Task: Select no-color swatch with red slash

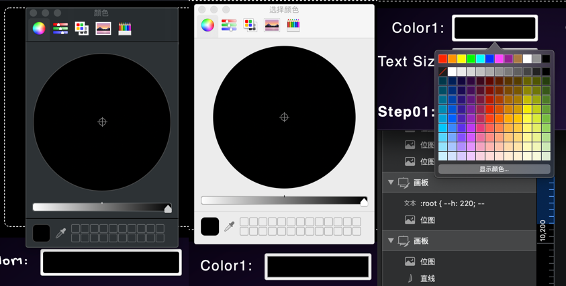Action: [x=442, y=71]
